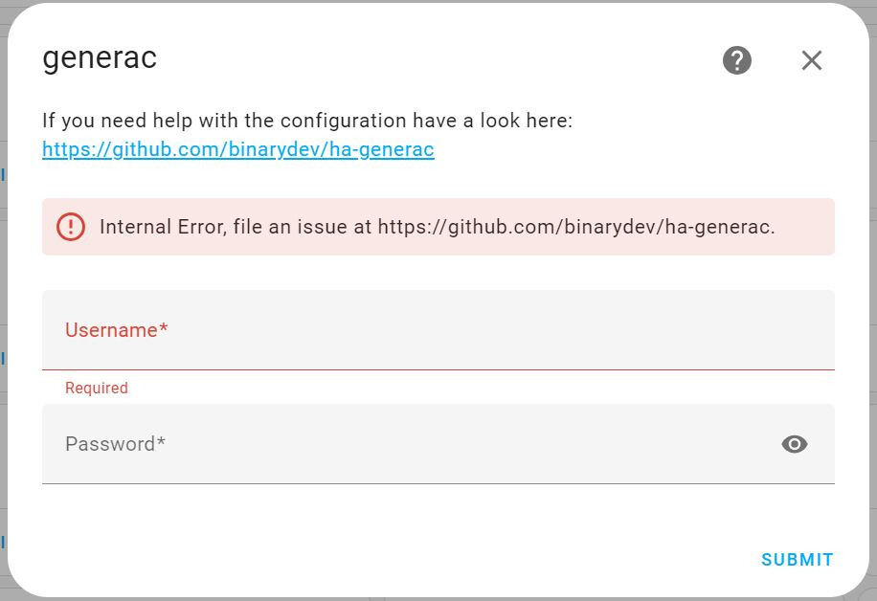The width and height of the screenshot is (877, 601).
Task: Open the help question mark icon
Action: tap(736, 60)
